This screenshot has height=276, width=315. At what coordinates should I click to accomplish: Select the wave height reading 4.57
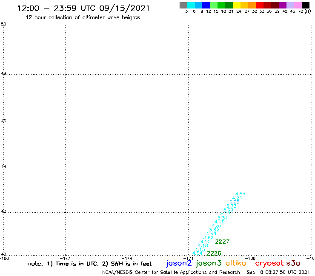click(x=217, y=226)
